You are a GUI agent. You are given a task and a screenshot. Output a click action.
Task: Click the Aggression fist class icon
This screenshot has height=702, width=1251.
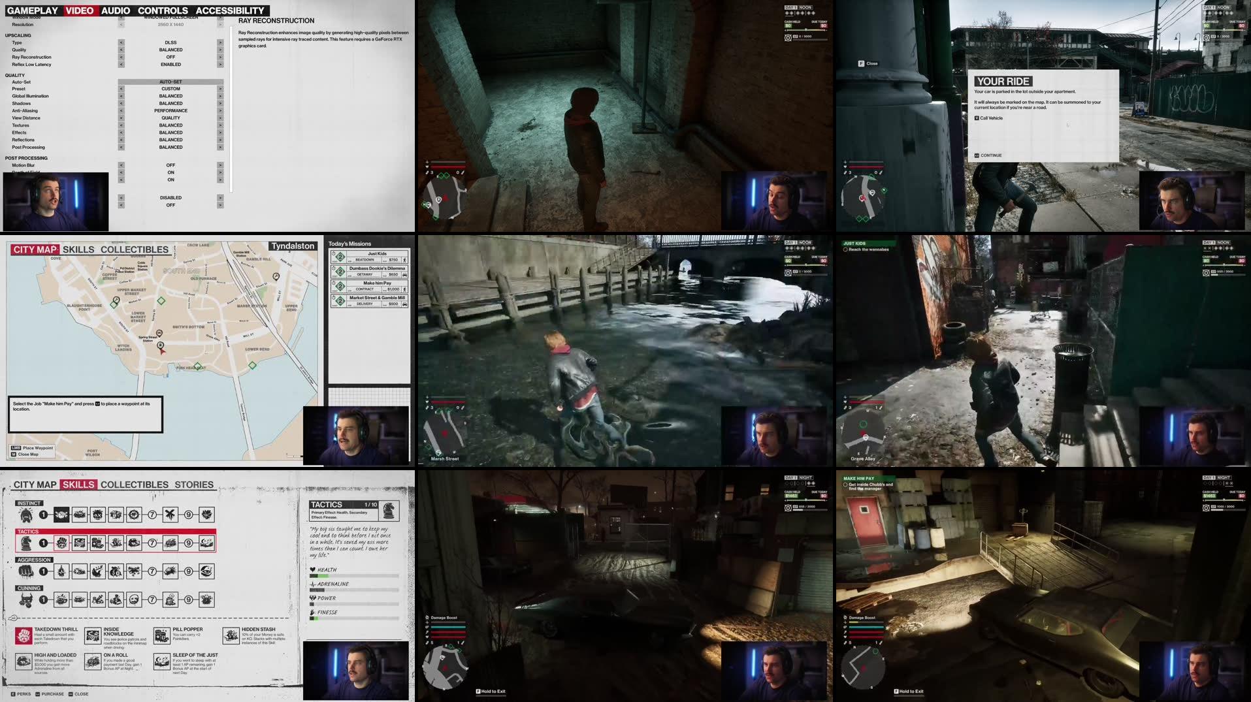click(x=25, y=571)
